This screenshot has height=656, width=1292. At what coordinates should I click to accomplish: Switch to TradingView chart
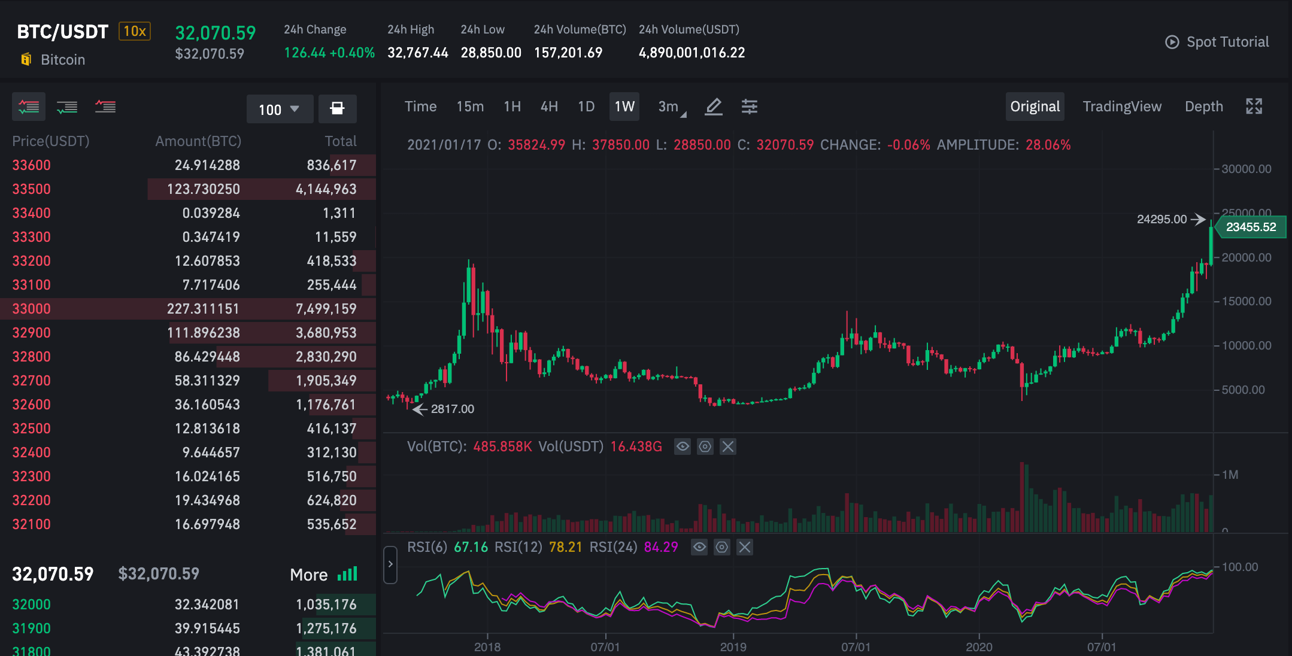[x=1122, y=107]
